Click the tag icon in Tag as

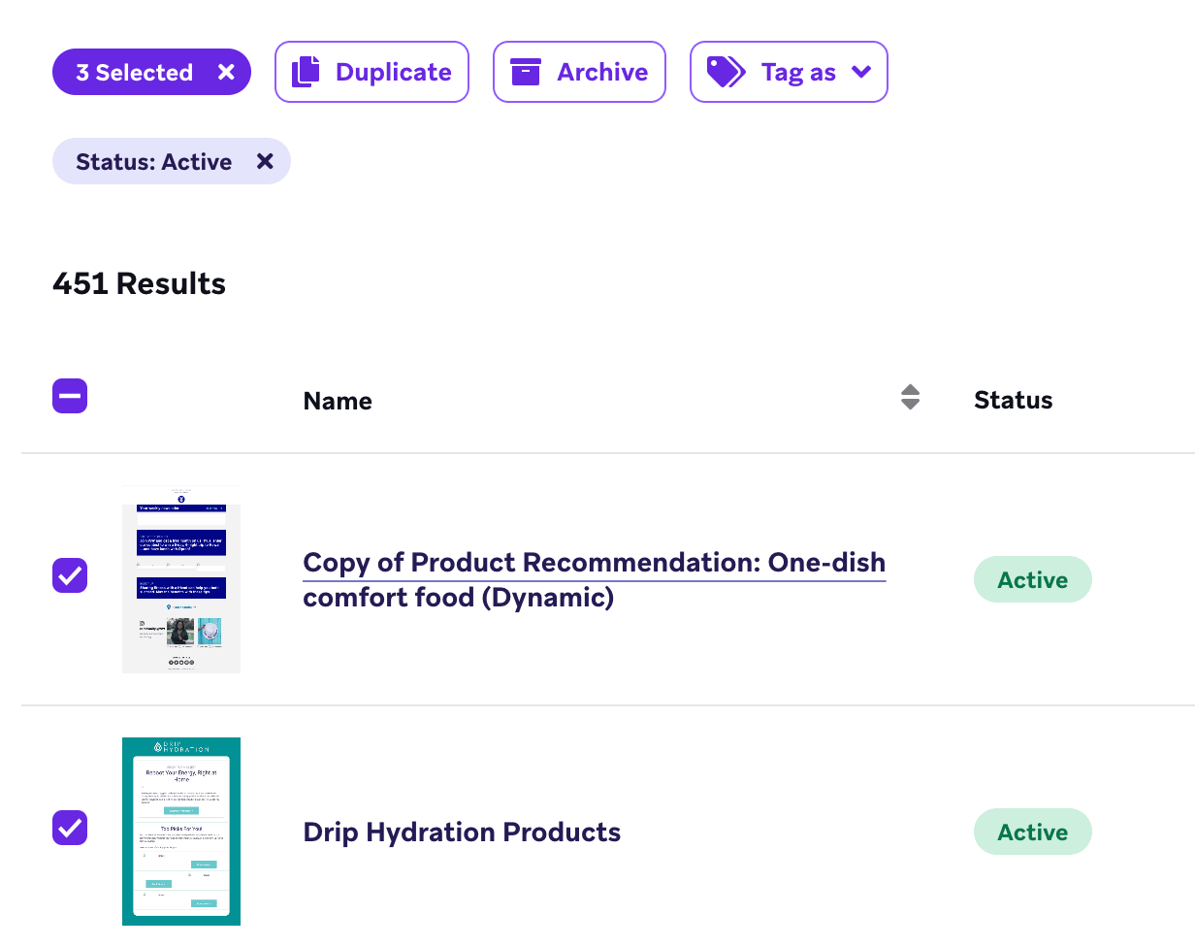(726, 72)
